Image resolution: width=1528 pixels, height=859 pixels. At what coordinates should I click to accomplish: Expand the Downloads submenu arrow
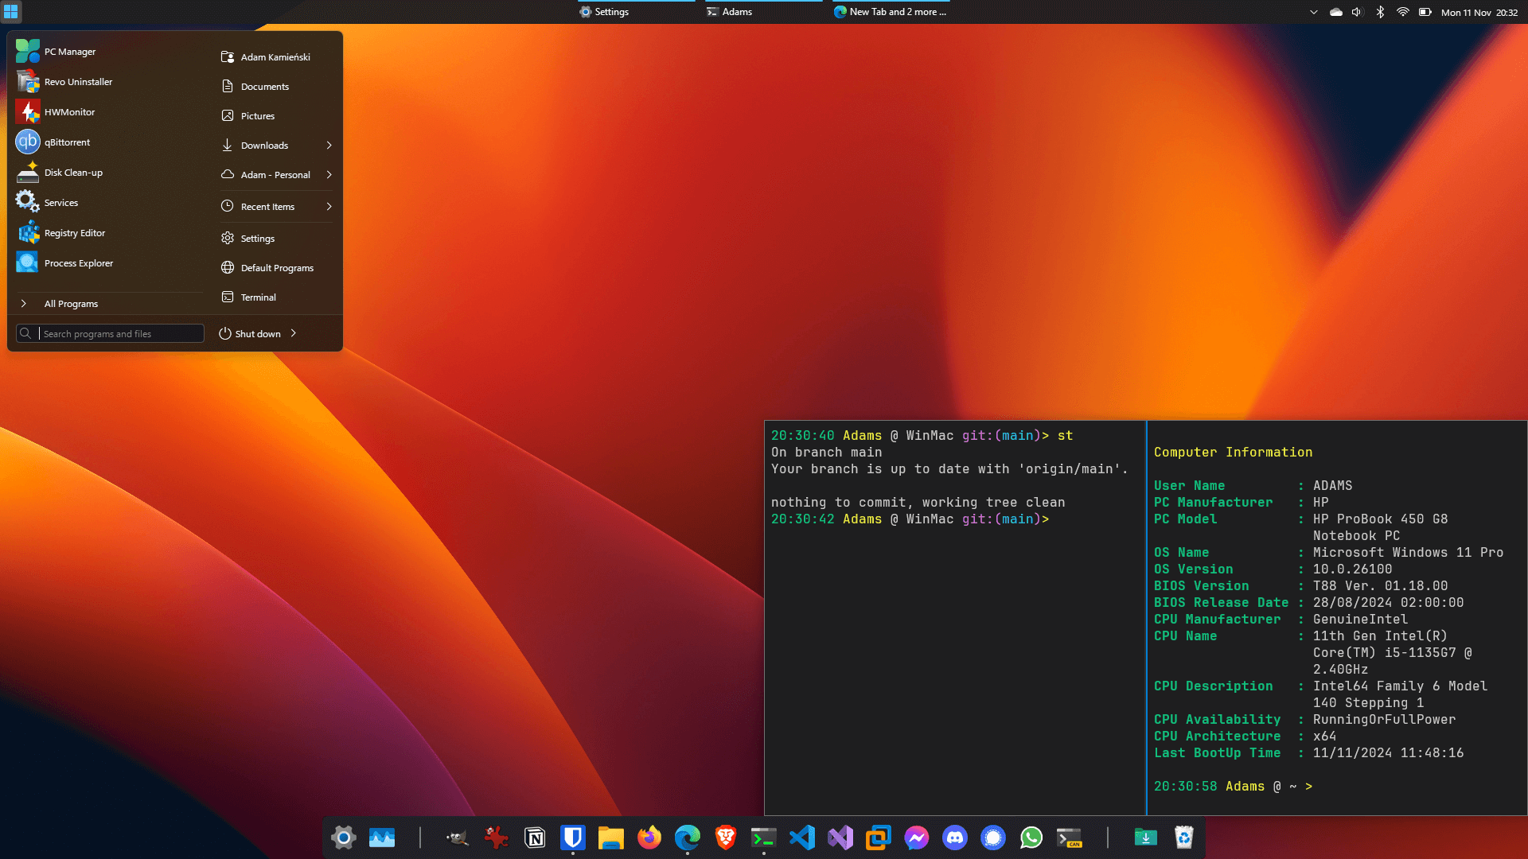point(329,146)
